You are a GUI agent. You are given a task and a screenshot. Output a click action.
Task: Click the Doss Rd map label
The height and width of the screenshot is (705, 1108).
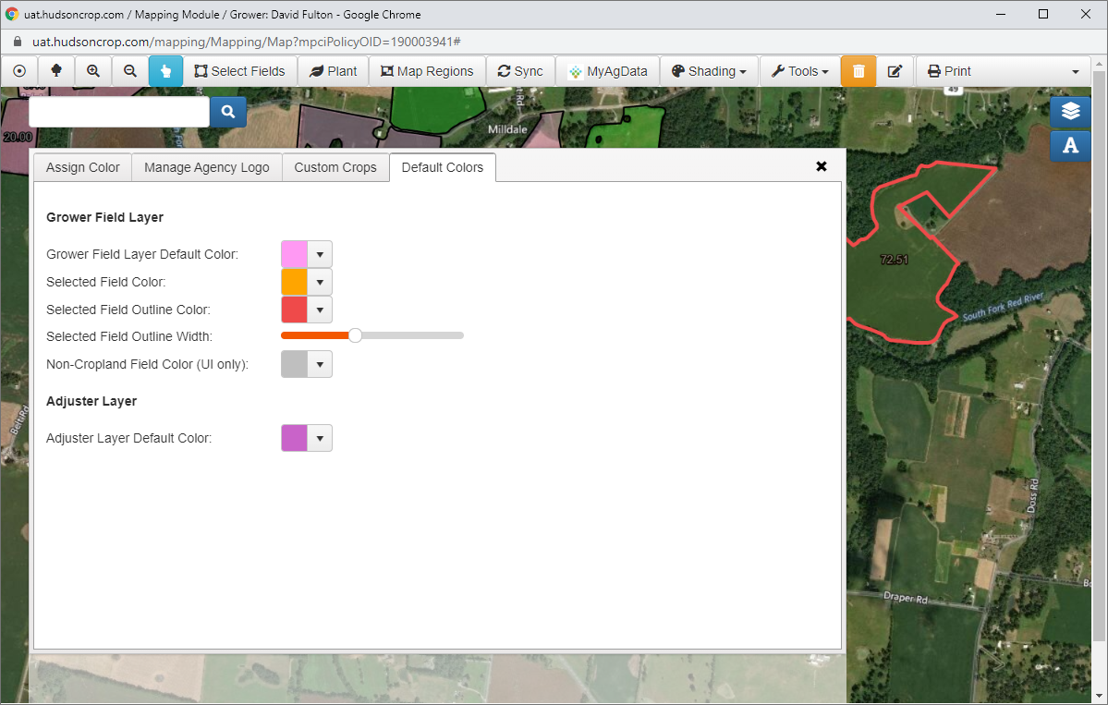1032,496
